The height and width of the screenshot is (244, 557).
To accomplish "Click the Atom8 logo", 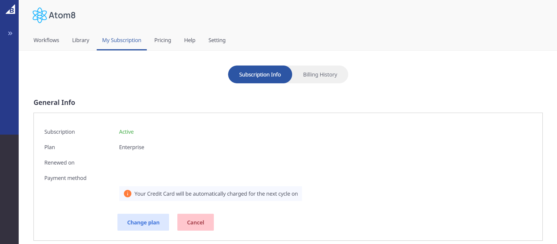I will click(54, 15).
